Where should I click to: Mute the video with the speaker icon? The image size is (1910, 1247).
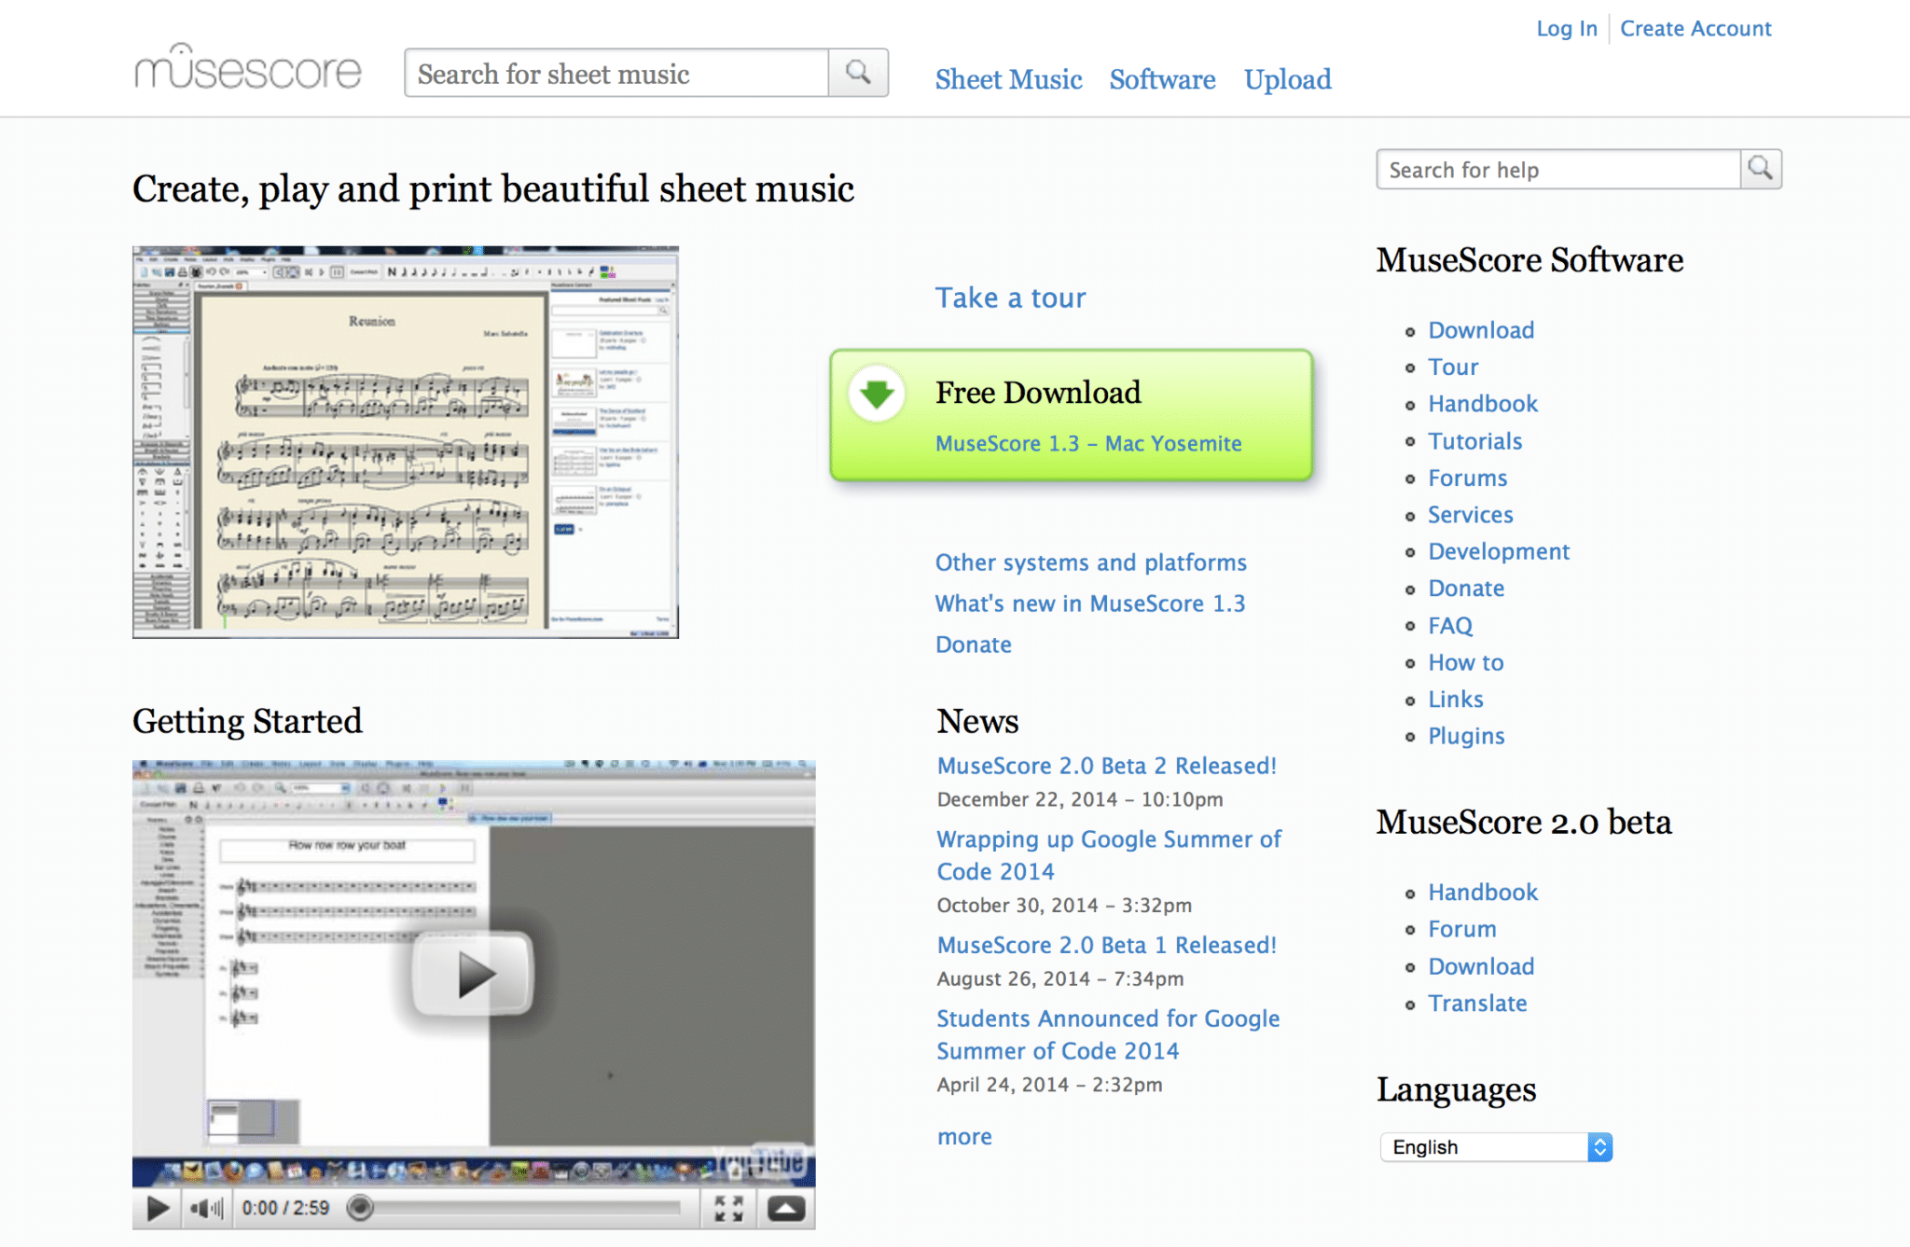click(x=206, y=1209)
